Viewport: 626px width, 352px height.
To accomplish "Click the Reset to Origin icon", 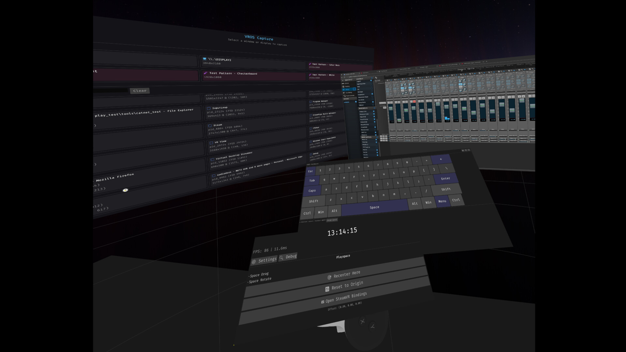I will [x=327, y=289].
